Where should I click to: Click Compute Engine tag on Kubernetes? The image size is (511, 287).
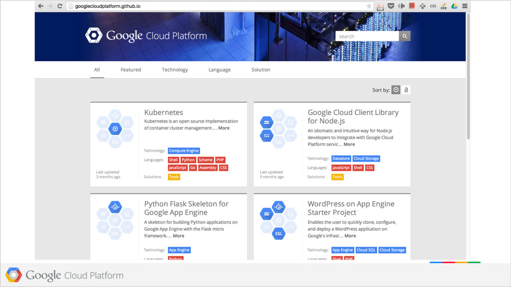coord(184,150)
